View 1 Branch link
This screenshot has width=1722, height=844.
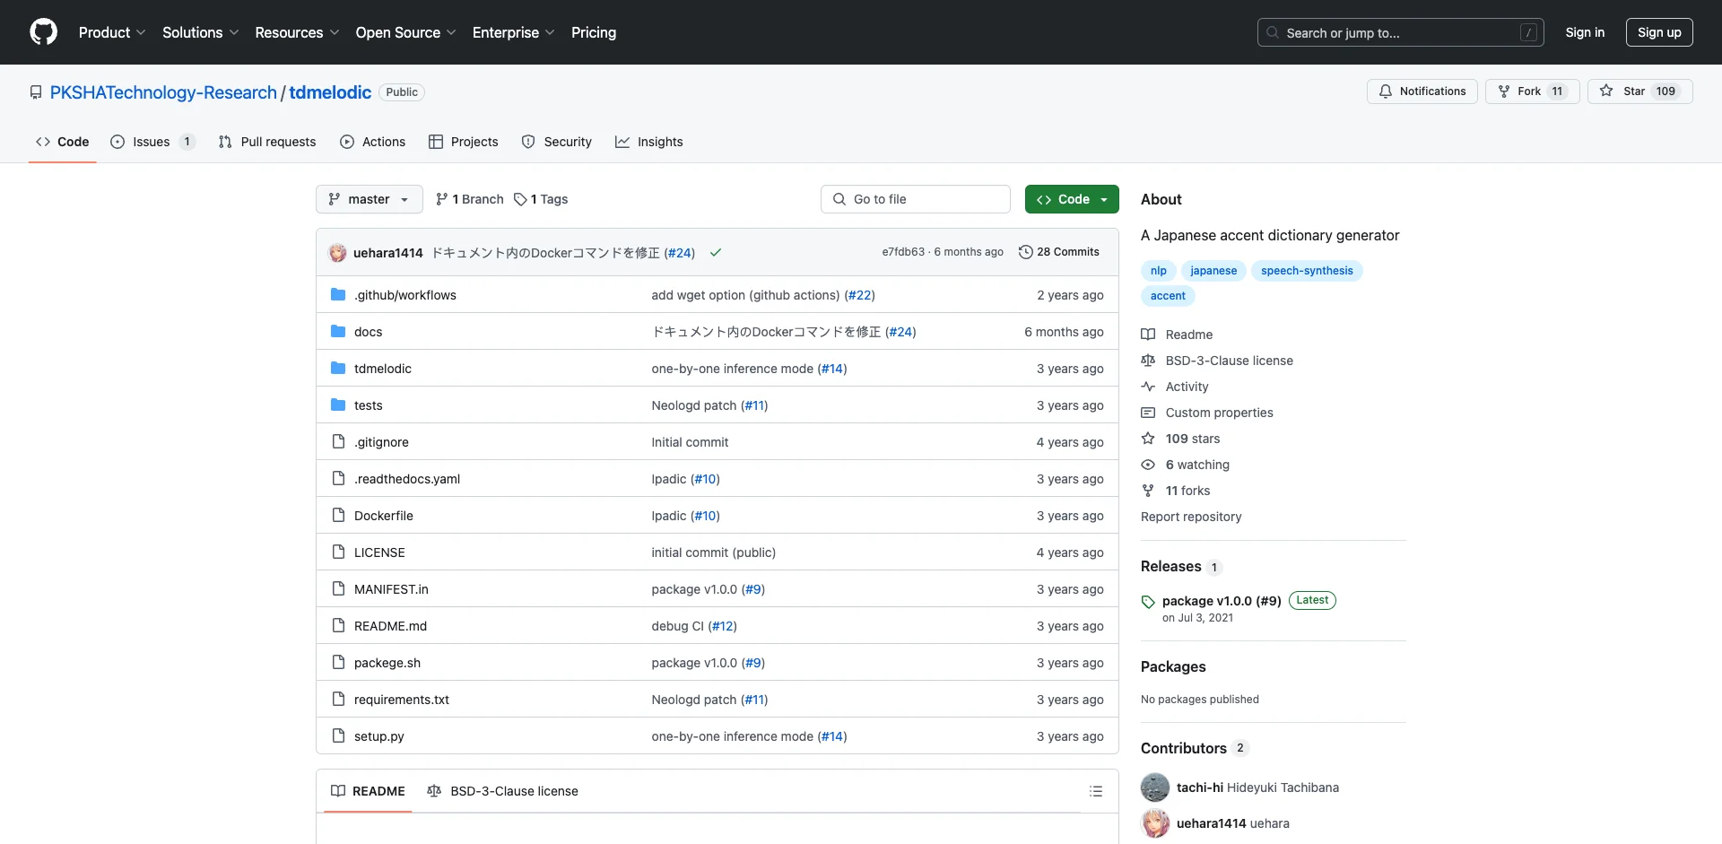469,199
